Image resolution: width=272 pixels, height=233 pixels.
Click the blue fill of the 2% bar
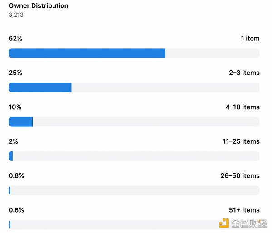click(x=11, y=156)
